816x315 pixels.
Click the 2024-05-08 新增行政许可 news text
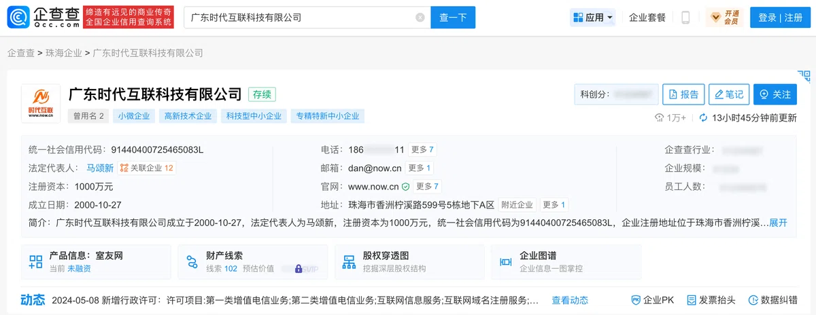296,300
